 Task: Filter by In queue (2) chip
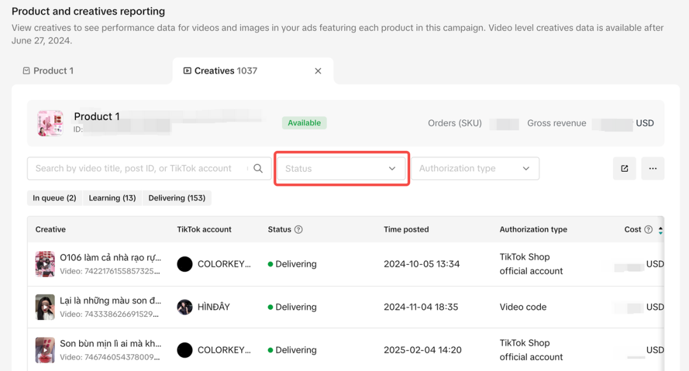coord(54,198)
